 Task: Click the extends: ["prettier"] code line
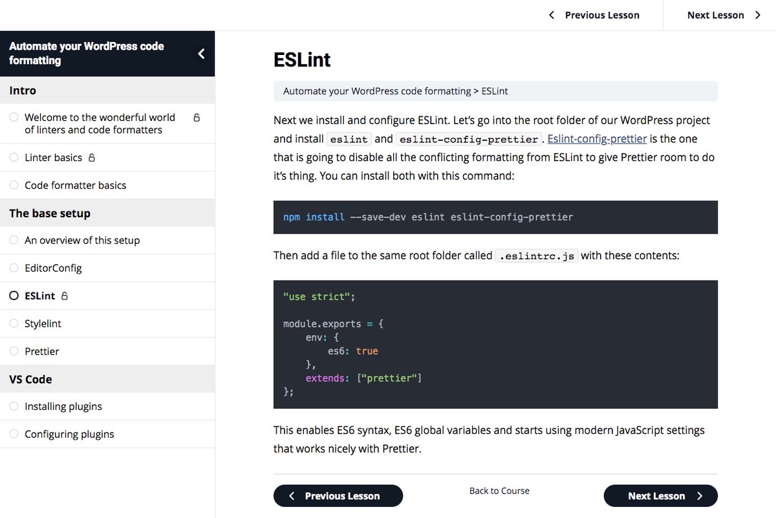click(364, 378)
